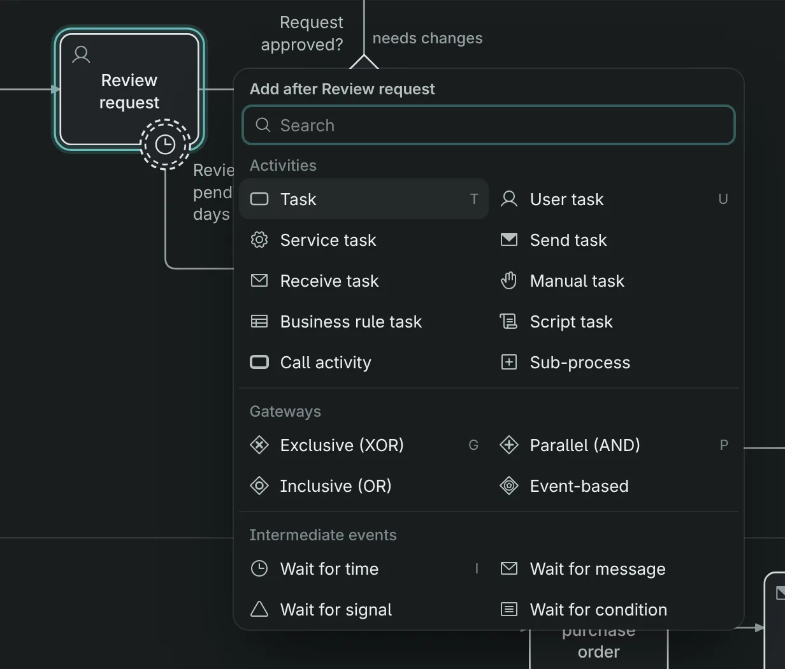This screenshot has height=669, width=785.
Task: Click the Receive task envelope icon
Action: click(259, 280)
